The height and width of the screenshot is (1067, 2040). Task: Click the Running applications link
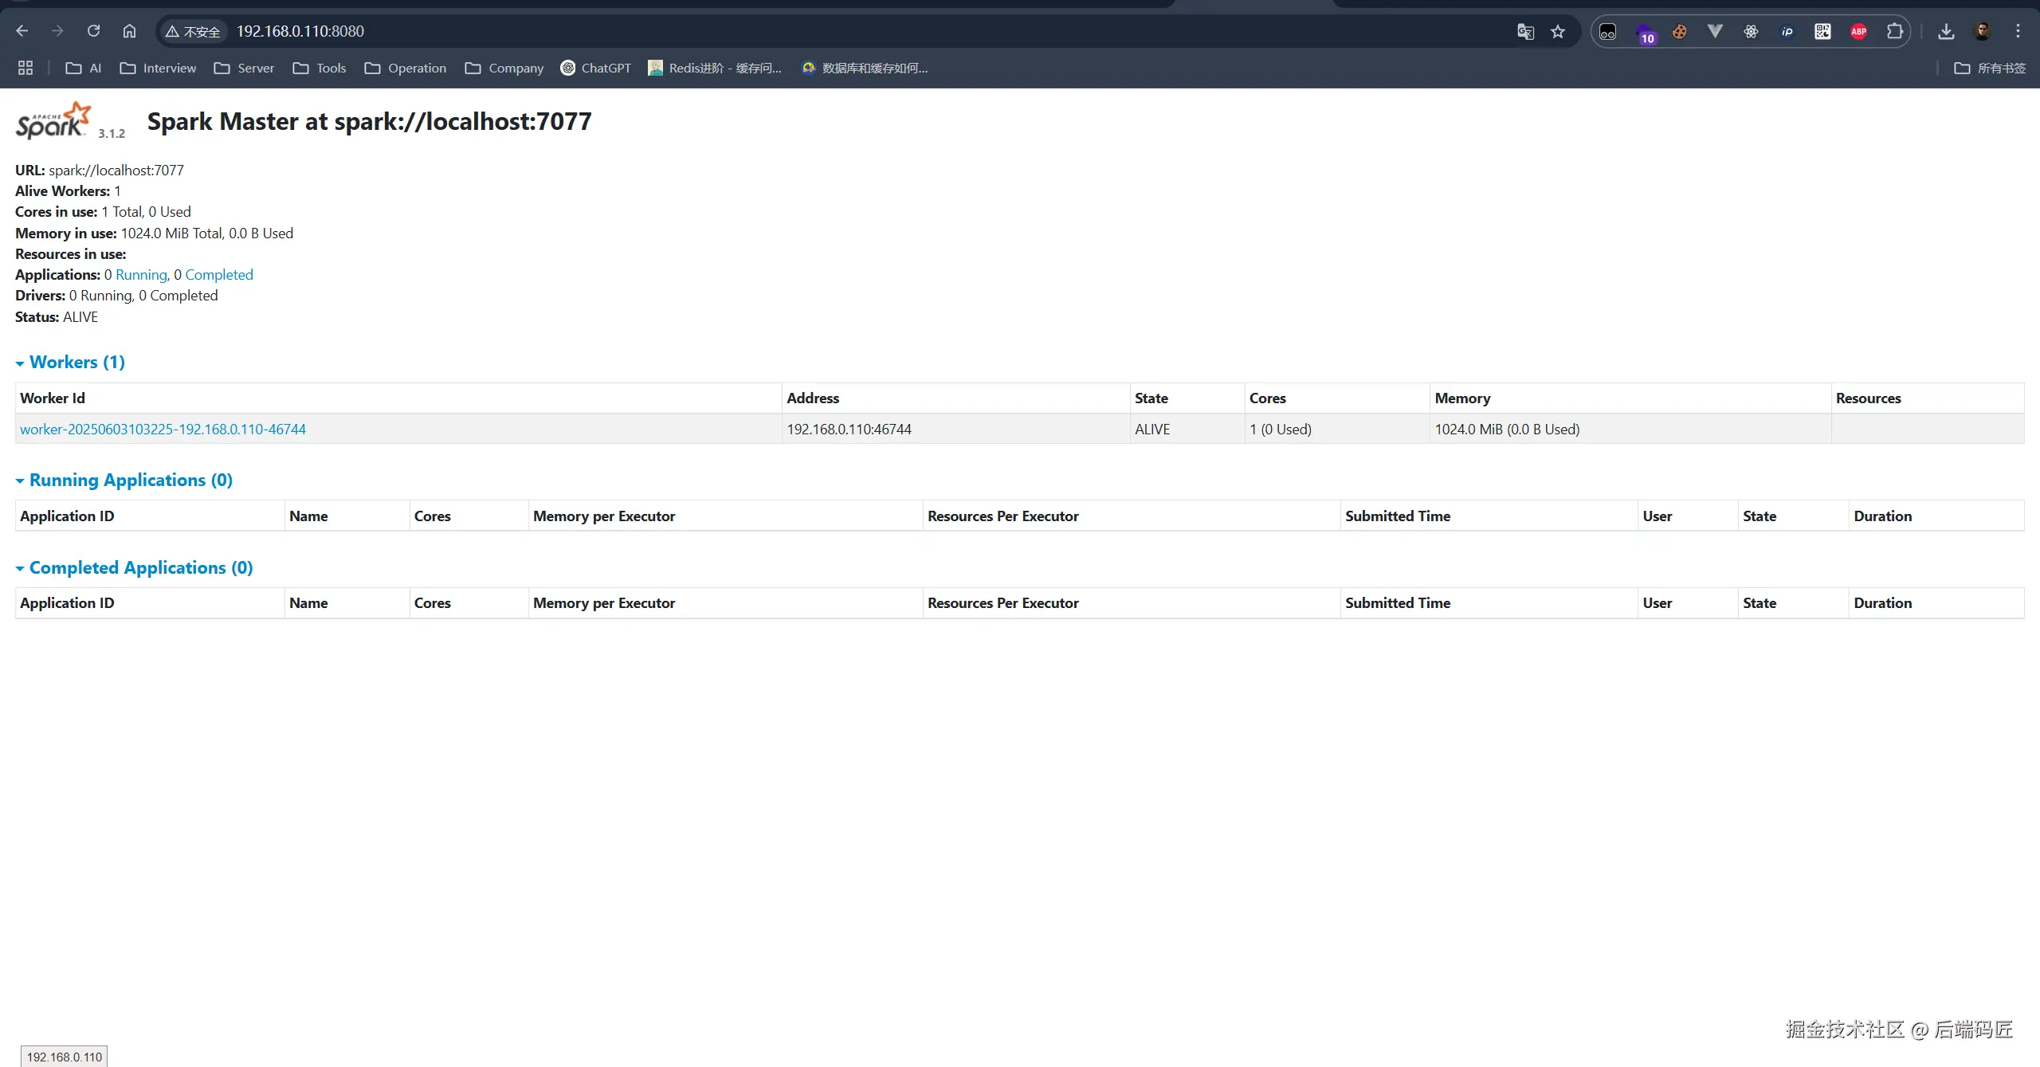pyautogui.click(x=141, y=275)
